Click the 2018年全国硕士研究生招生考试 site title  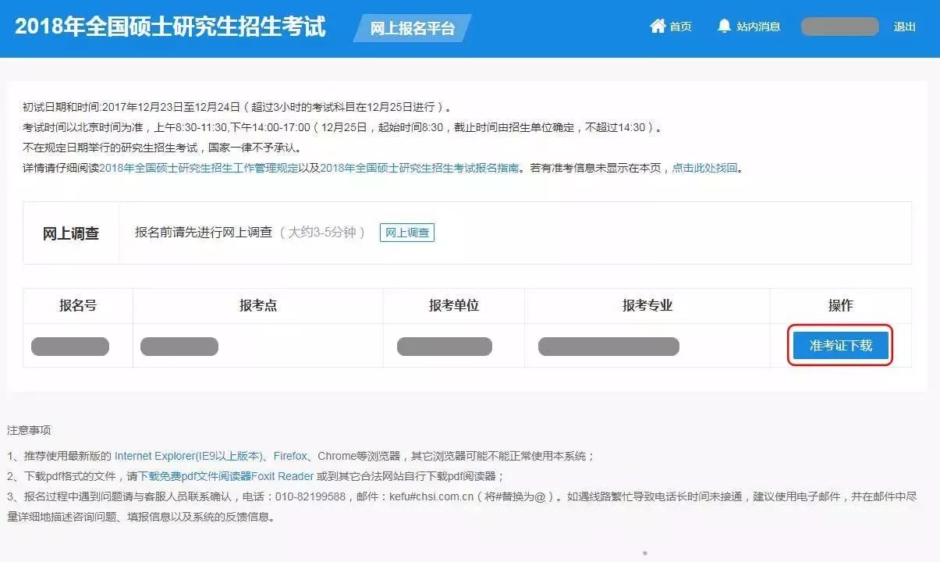pyautogui.click(x=170, y=27)
